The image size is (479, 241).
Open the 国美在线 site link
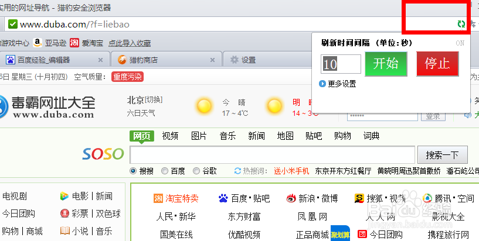176,235
